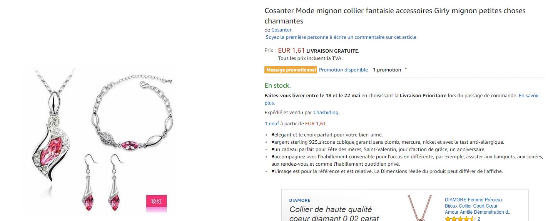The width and height of the screenshot is (553, 221).
Task: Open seller Chashiding's page link
Action: 326,113
